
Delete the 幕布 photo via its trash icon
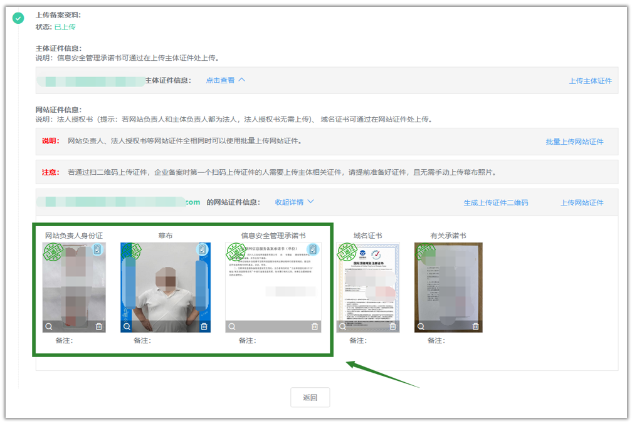coord(203,326)
